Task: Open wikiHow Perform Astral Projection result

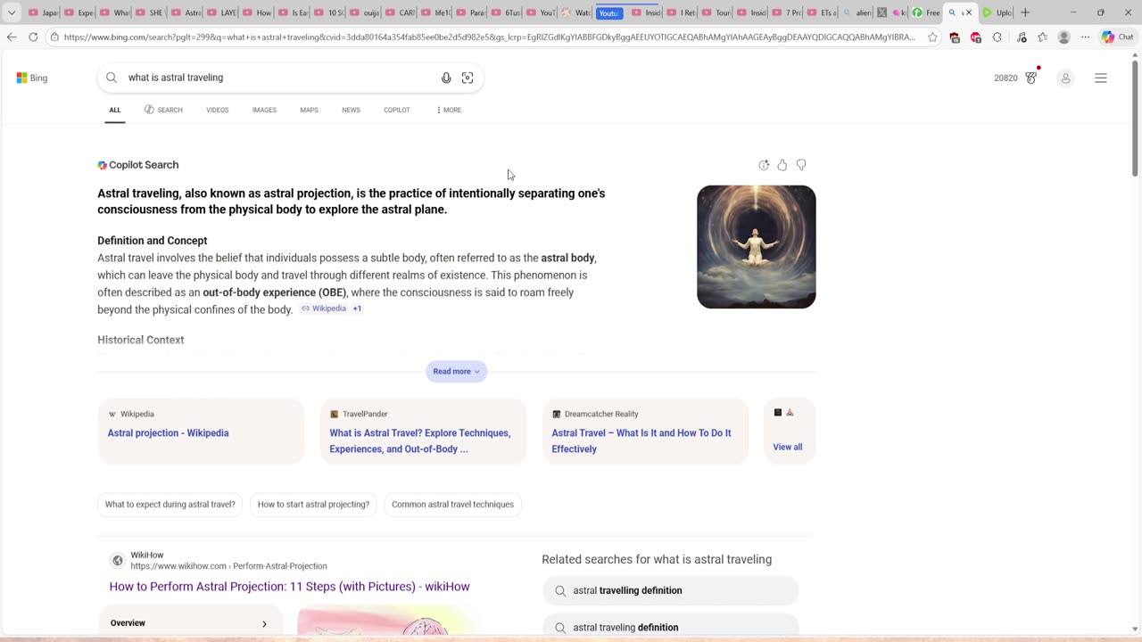Action: [289, 587]
